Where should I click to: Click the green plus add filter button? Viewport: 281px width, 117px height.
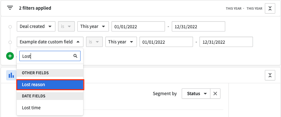(10, 56)
